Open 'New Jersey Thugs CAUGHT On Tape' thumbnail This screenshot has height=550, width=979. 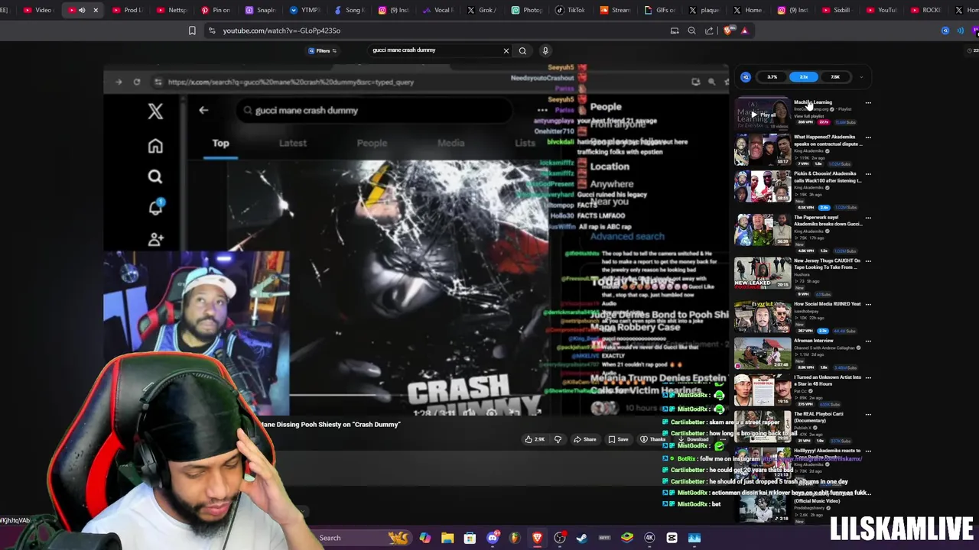[x=763, y=273]
